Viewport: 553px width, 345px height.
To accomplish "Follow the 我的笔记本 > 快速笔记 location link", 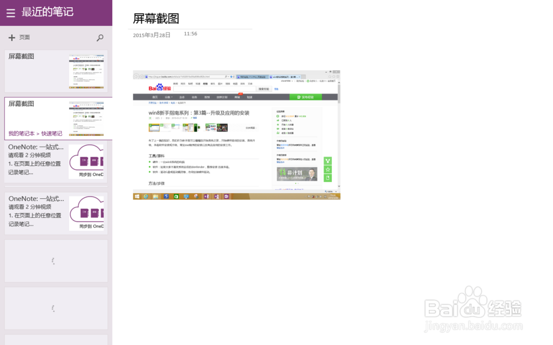I will coord(35,134).
